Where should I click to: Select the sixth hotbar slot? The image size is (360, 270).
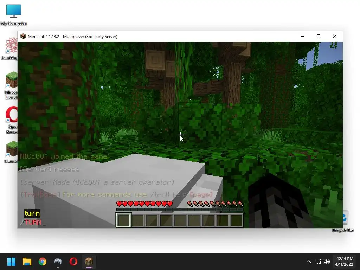point(194,220)
